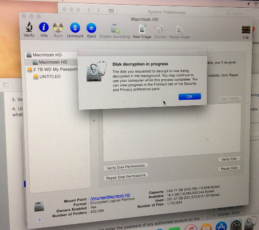Open Disk Utility icon in the dock
The image size is (259, 230).
pyautogui.click(x=250, y=222)
